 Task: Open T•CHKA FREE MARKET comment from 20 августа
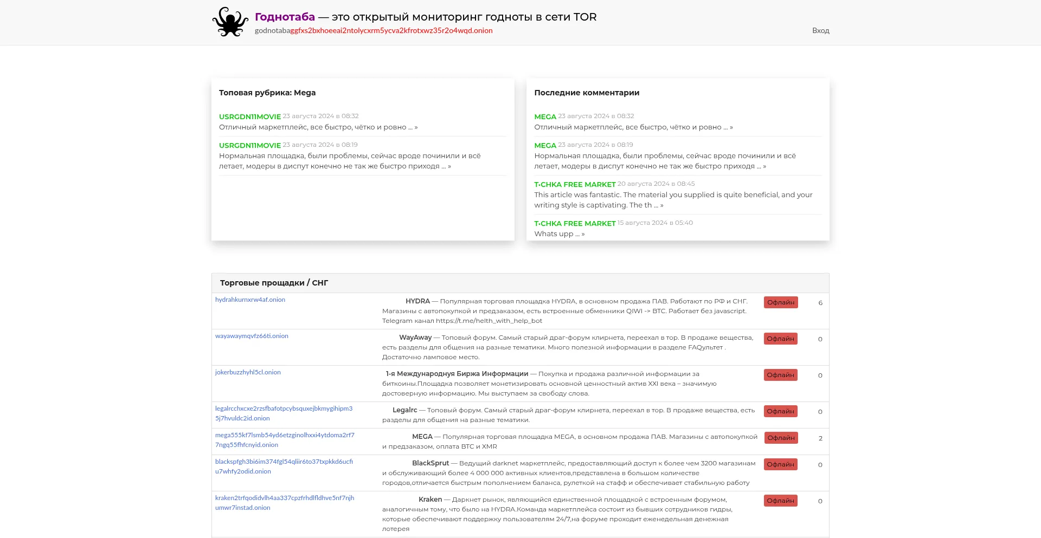(x=575, y=184)
